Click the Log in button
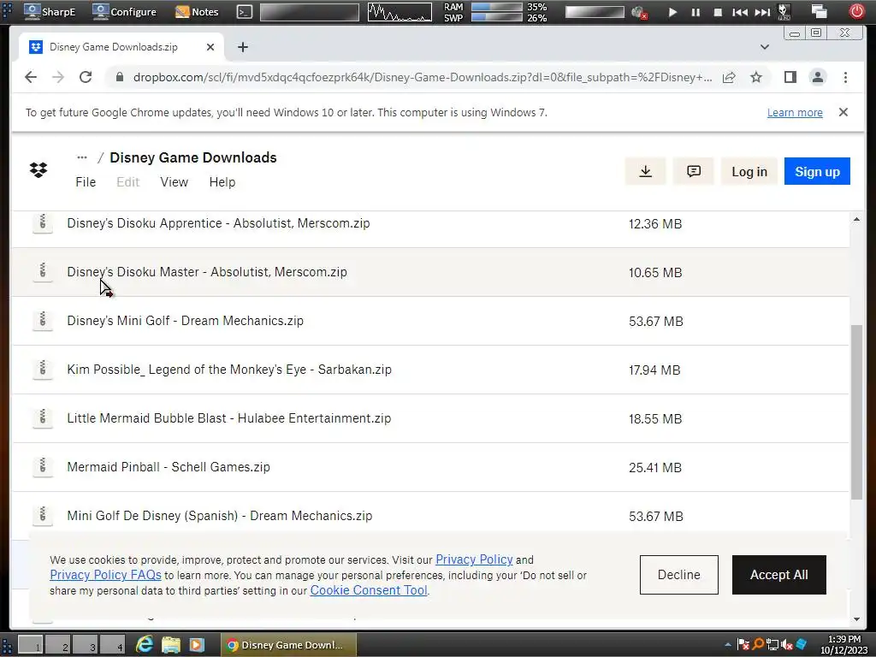 (x=749, y=171)
